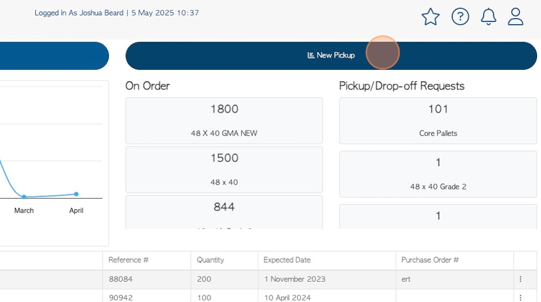This screenshot has width=541, height=302.
Task: View notifications via the bell icon
Action: pyautogui.click(x=489, y=16)
